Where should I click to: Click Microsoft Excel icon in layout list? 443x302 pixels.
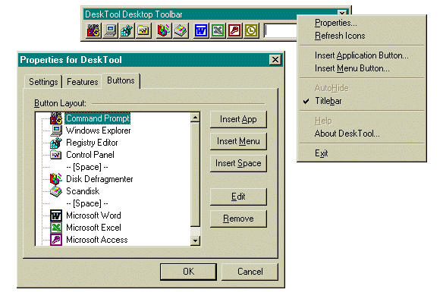[56, 228]
